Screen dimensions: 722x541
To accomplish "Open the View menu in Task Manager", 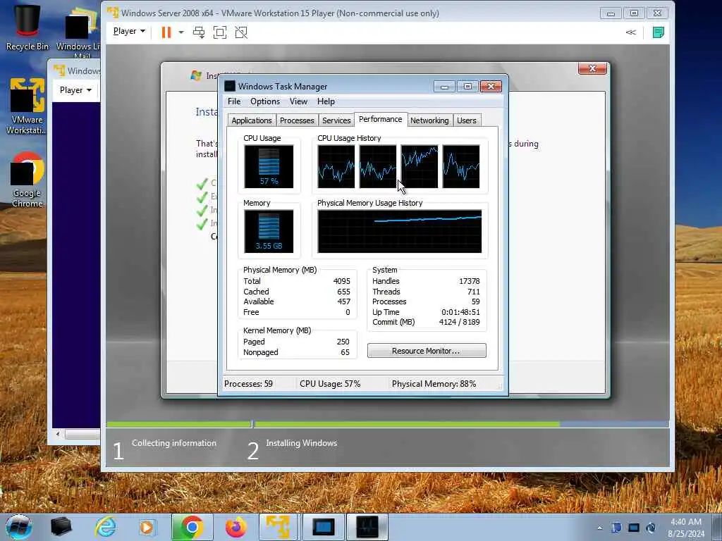I will 298,101.
